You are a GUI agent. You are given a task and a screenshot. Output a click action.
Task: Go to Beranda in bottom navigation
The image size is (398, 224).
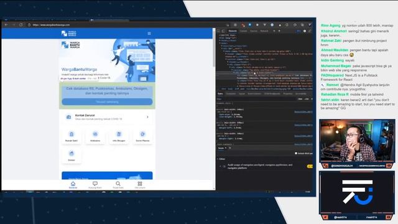click(x=73, y=185)
